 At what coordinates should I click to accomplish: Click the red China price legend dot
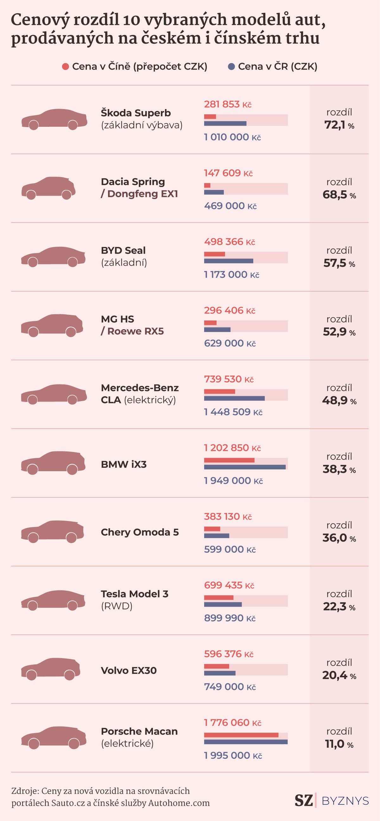click(66, 67)
